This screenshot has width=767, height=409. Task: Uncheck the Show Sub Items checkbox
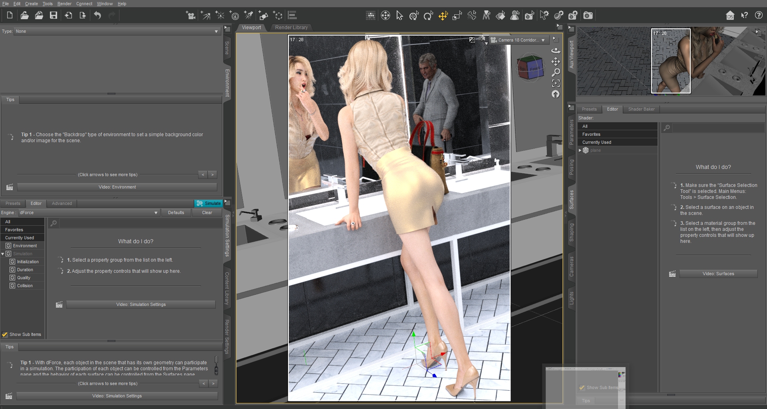coord(5,335)
